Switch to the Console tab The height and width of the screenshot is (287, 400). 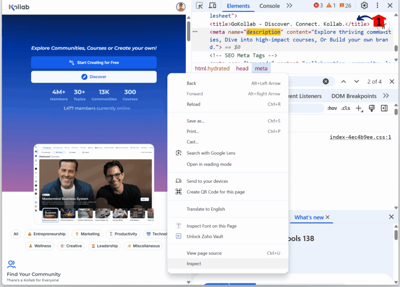pos(270,6)
